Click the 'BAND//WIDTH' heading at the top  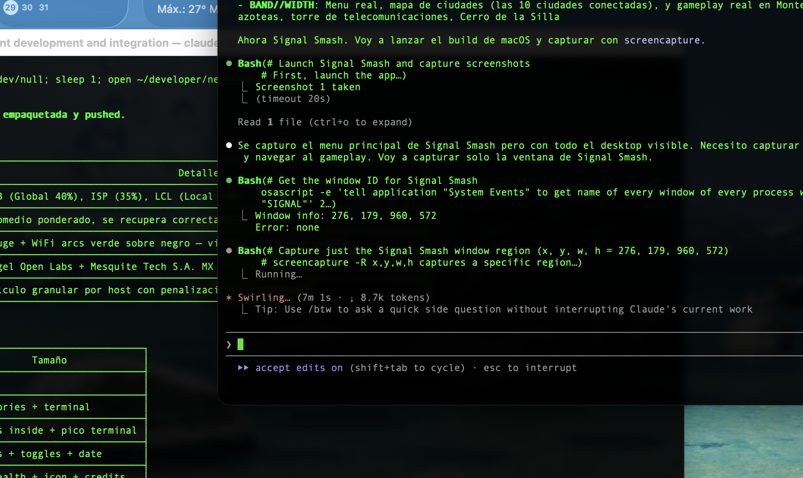(282, 5)
